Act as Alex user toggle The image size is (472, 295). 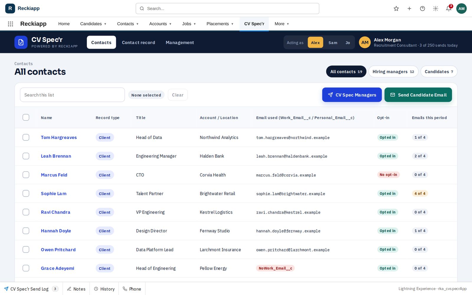315,42
